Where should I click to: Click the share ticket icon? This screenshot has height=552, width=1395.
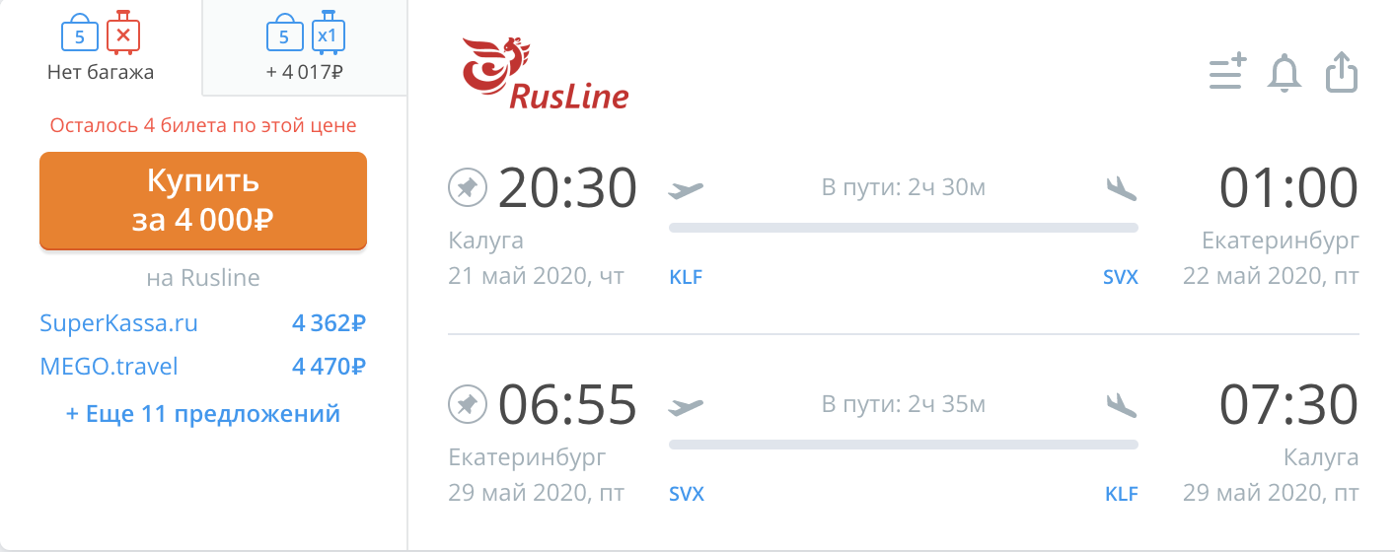coord(1343,73)
